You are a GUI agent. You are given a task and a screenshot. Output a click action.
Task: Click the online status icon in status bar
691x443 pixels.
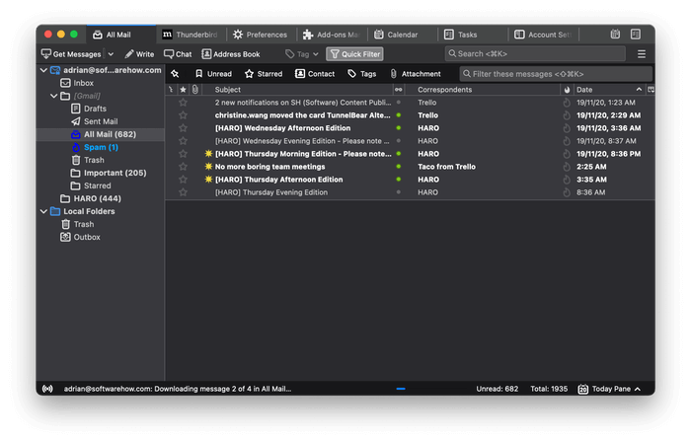[46, 389]
